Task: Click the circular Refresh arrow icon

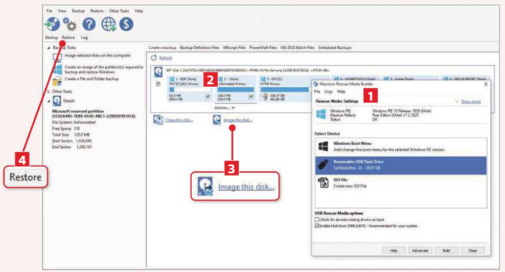Action: click(153, 58)
